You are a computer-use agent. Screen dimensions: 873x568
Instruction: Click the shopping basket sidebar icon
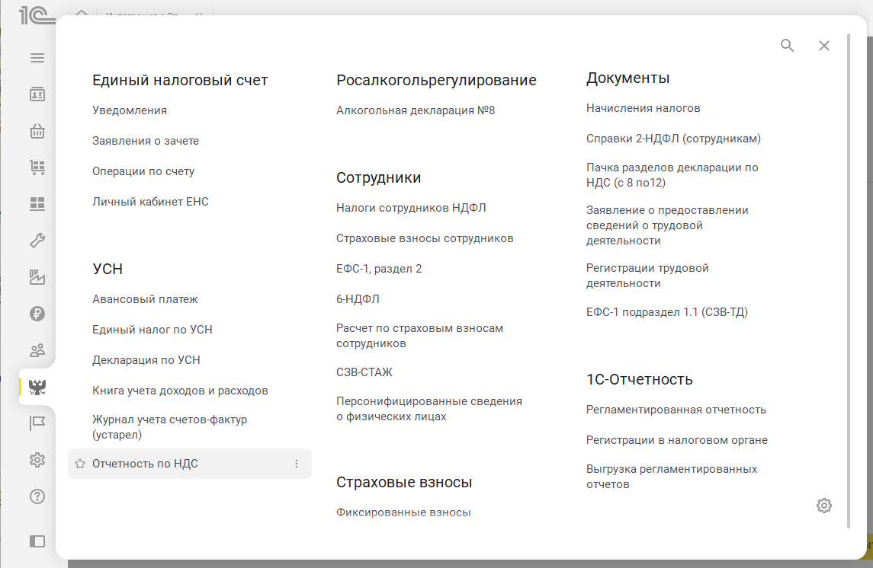pos(37,131)
